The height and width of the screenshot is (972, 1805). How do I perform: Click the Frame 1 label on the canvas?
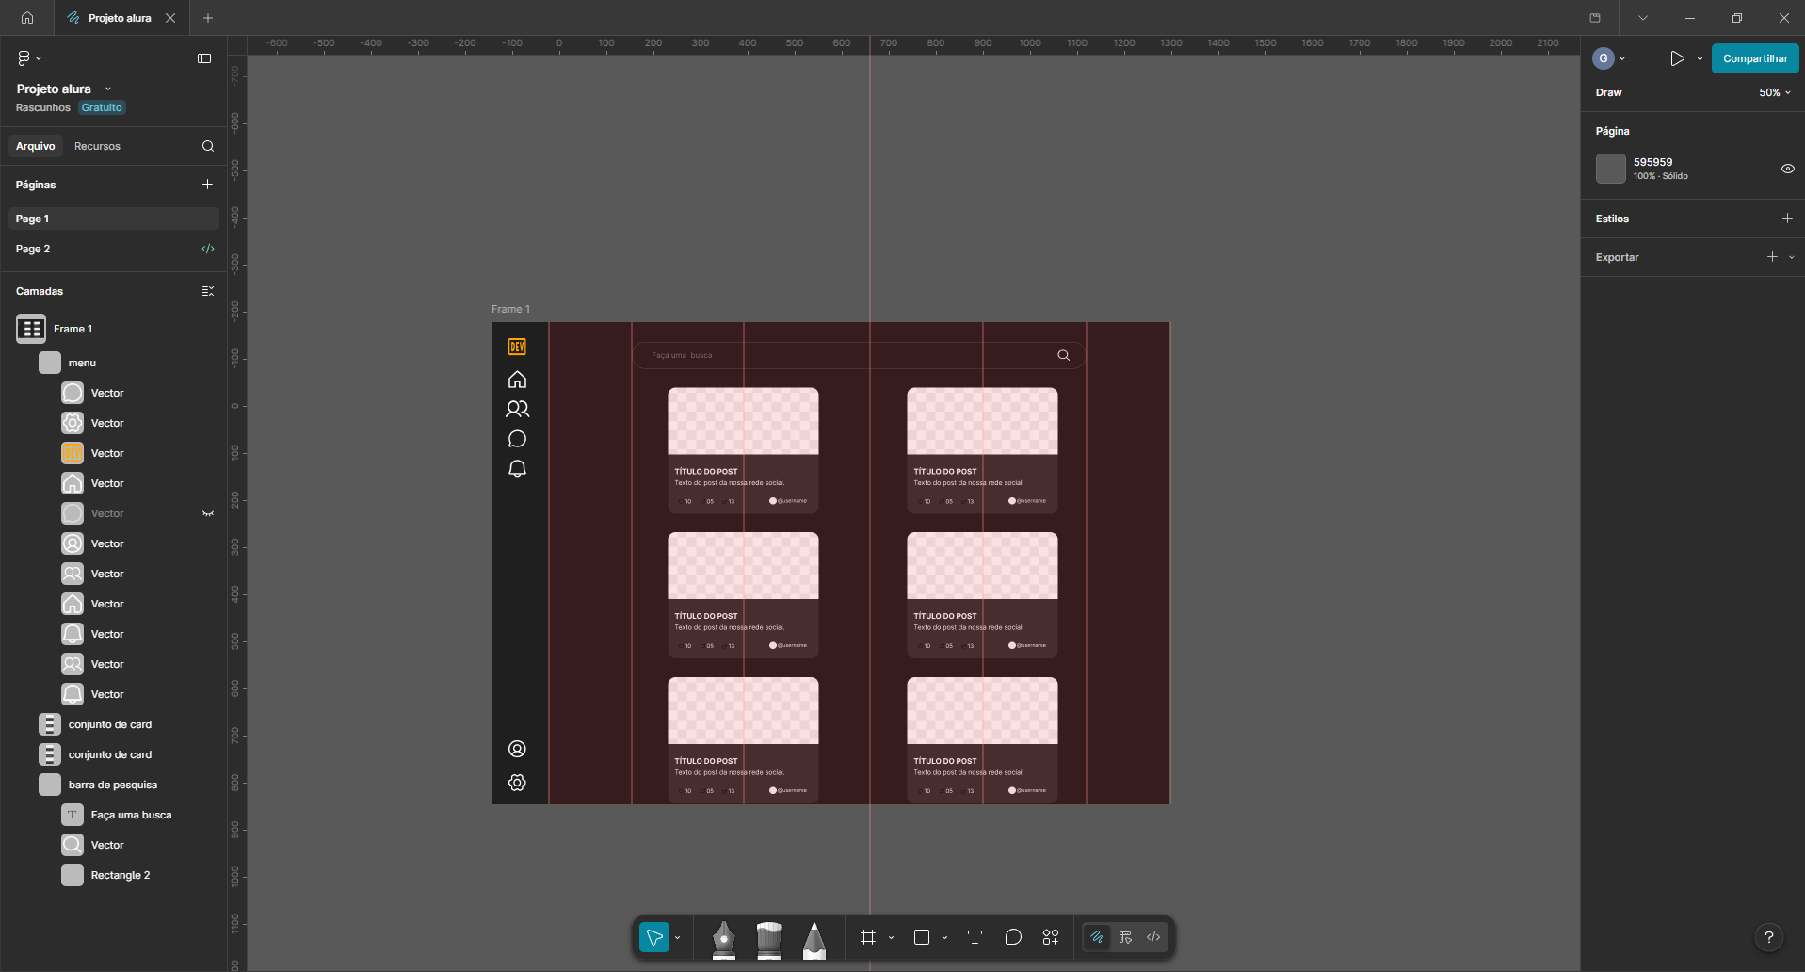coord(510,309)
